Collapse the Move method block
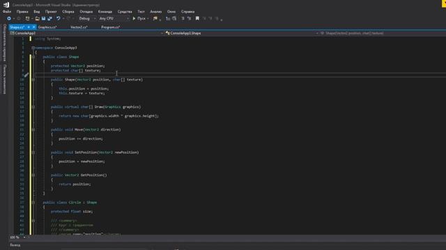 33,130
